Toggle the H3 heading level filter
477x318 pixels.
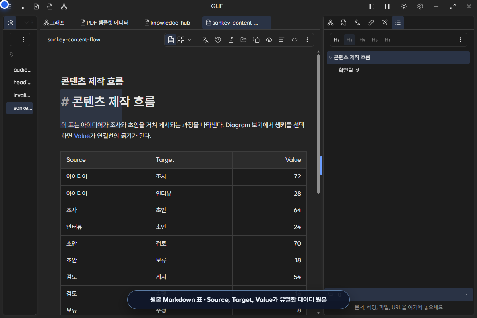(349, 40)
